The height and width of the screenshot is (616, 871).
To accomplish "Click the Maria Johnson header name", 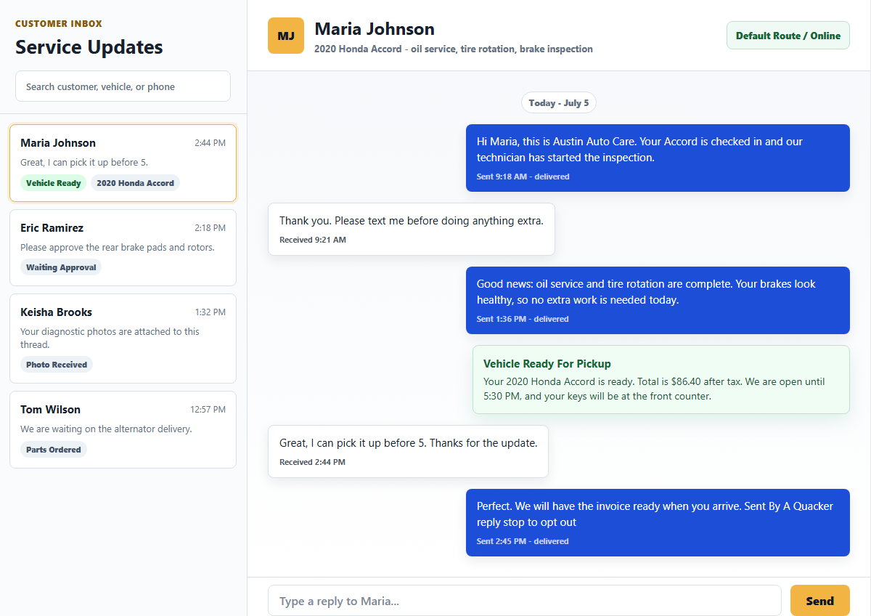I will [x=375, y=29].
